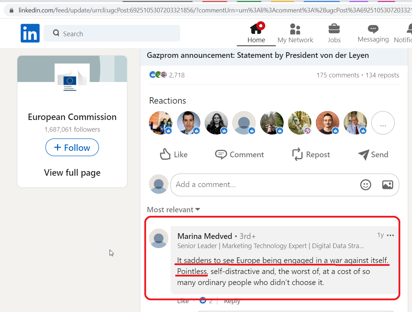Screen dimensions: 412x312
Task: Click the Search input field
Action: pyautogui.click(x=112, y=33)
